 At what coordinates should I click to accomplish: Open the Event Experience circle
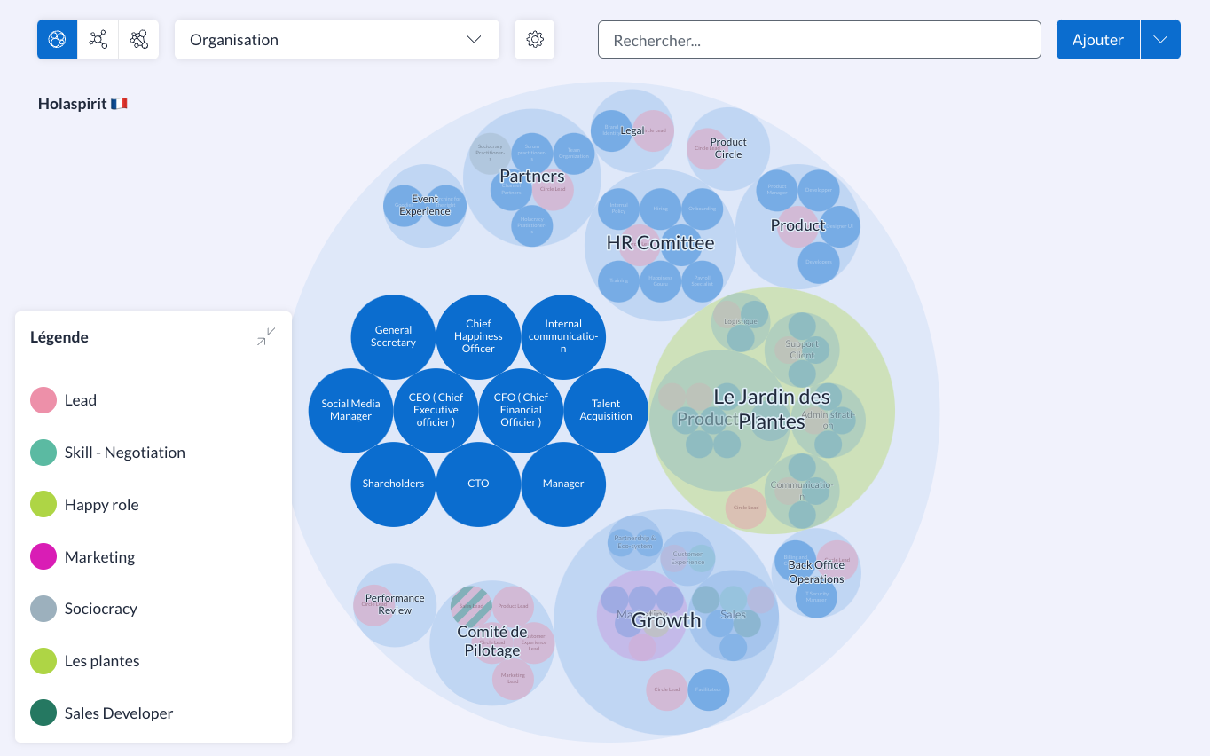pyautogui.click(x=425, y=205)
